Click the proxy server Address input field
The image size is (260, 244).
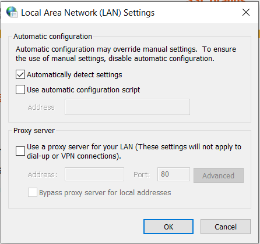[94, 174]
